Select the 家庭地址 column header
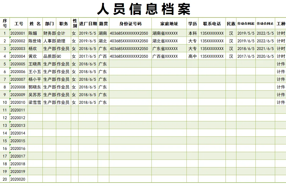Viewport: 286px width, 186px height. coord(169,23)
